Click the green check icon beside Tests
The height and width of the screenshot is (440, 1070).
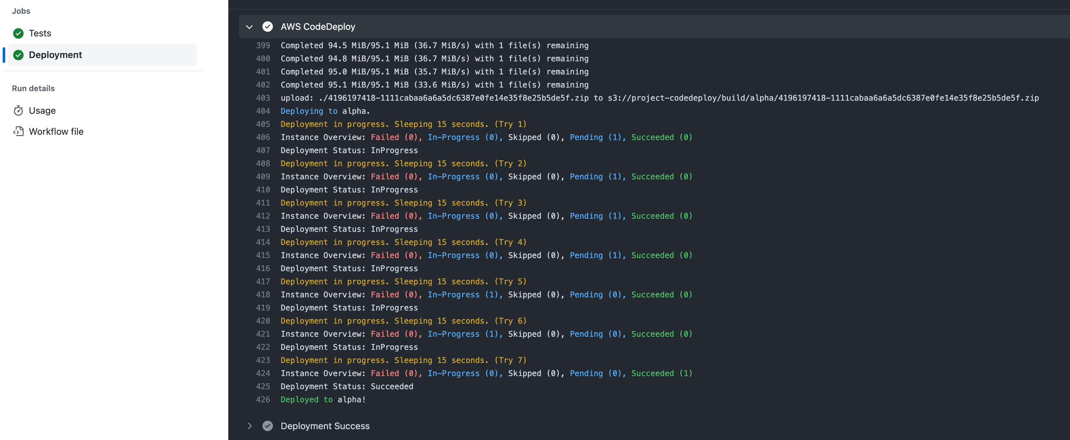pyautogui.click(x=18, y=33)
